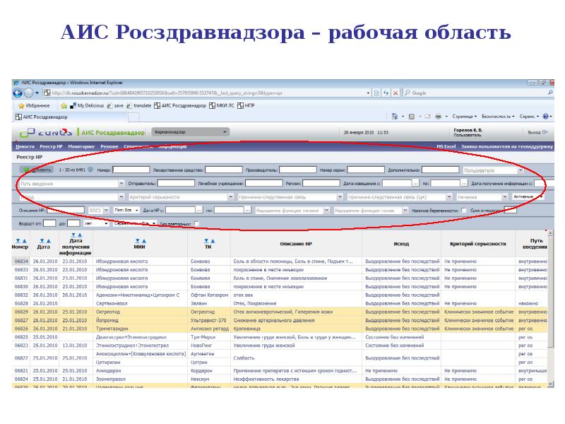Click the info icon next to 1 - 20 из 6491

click(x=90, y=170)
